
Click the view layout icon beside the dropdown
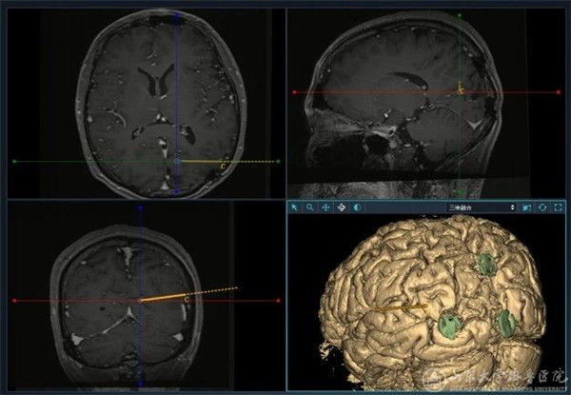click(526, 207)
